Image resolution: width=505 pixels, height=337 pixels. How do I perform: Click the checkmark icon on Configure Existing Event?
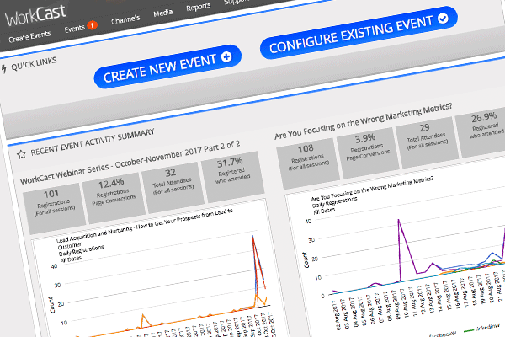[443, 19]
